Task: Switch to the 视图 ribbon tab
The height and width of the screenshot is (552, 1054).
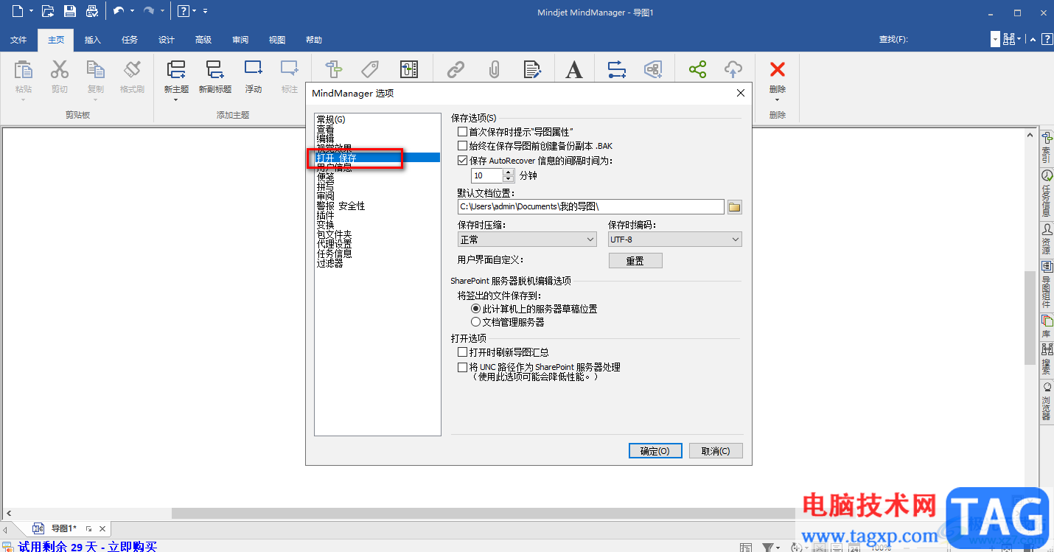Action: pos(277,40)
